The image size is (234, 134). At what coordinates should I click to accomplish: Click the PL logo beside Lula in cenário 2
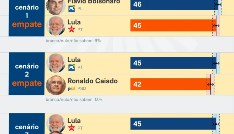coord(71,67)
